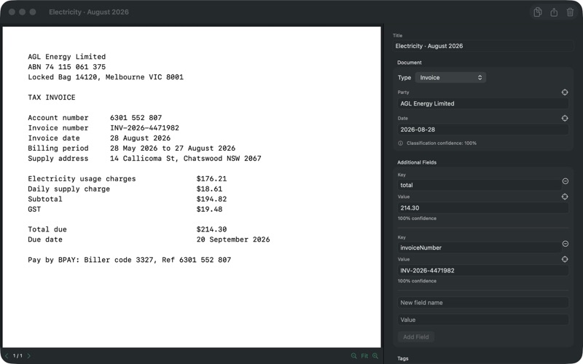Viewport: 583px width, 364px height.
Task: Click the value field containing 214.30
Action: (x=482, y=208)
